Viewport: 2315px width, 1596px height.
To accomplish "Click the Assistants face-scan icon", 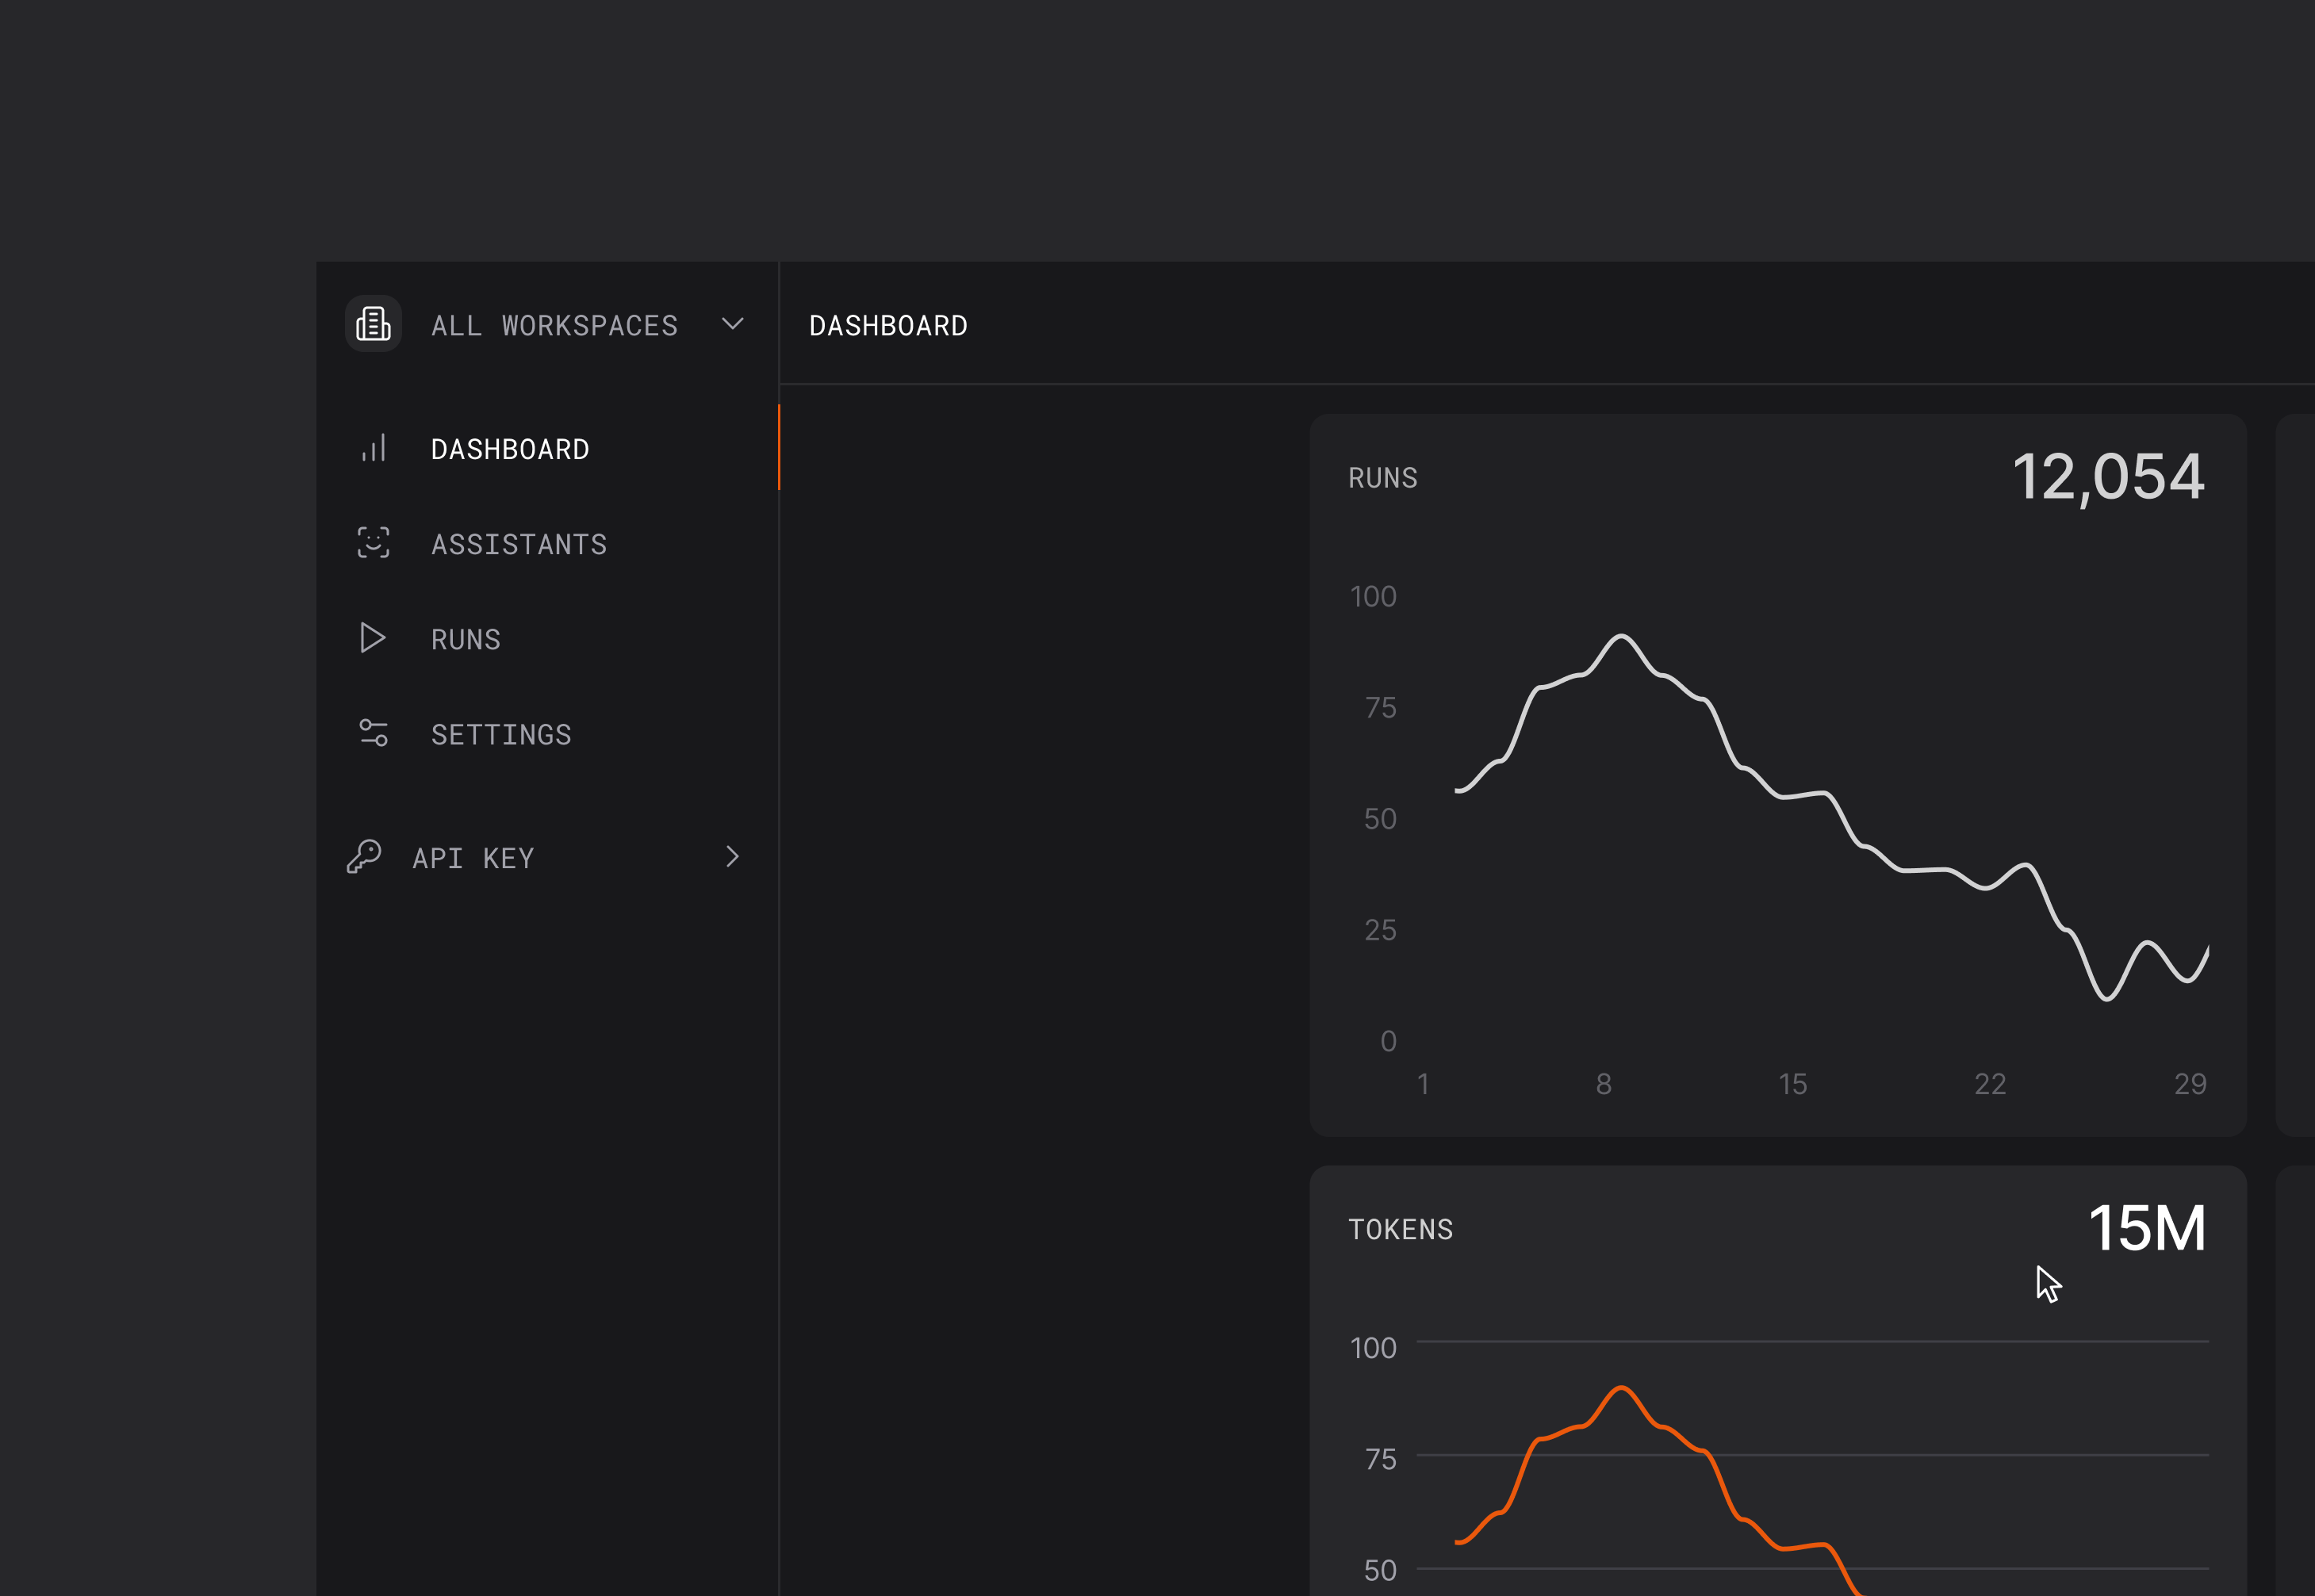I will [x=373, y=543].
